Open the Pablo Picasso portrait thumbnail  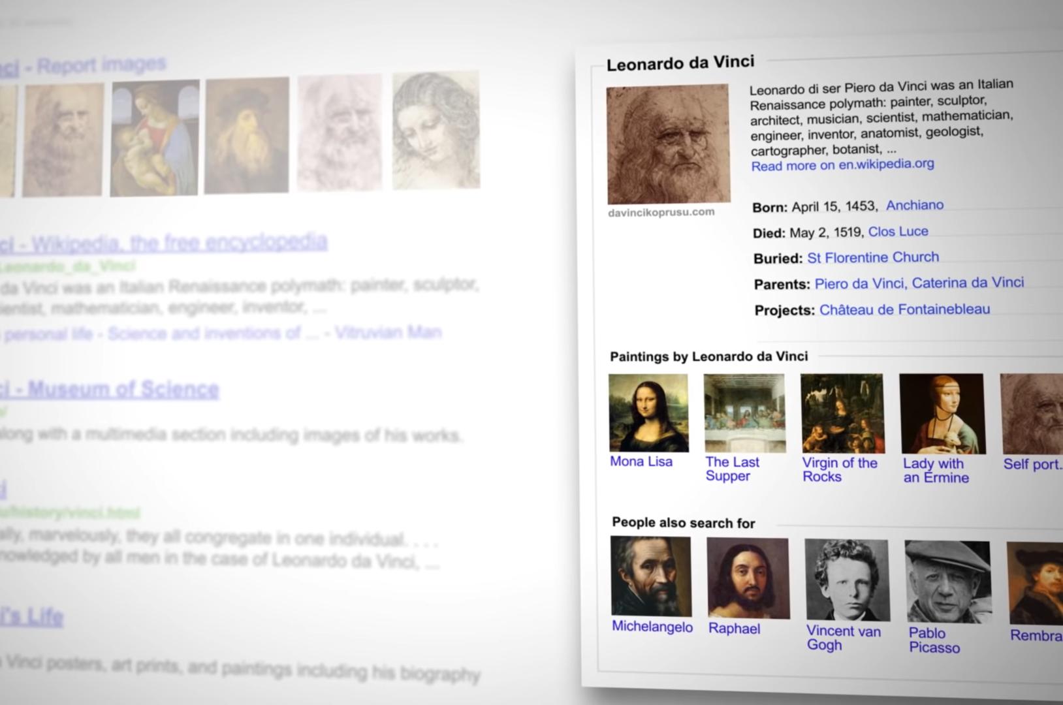(x=948, y=582)
